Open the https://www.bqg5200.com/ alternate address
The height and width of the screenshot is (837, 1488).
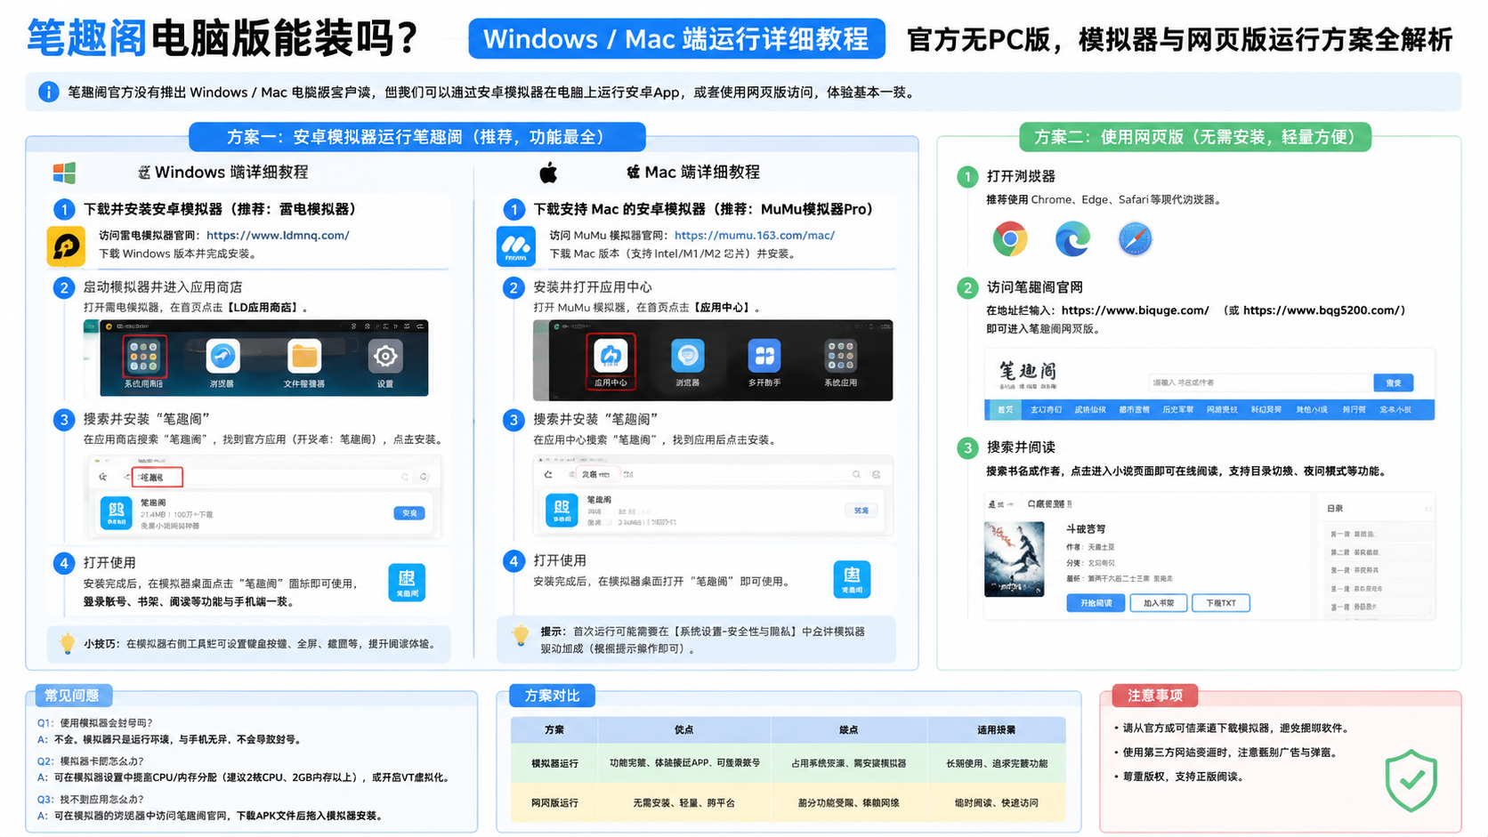[1321, 310]
